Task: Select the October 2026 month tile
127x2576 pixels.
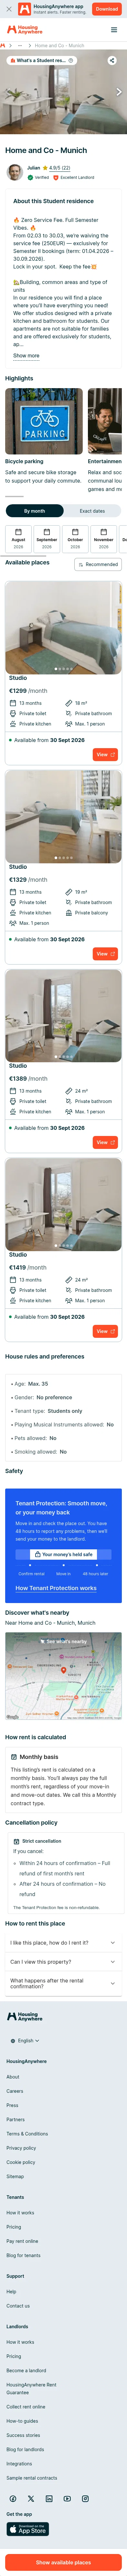Action: (75, 538)
